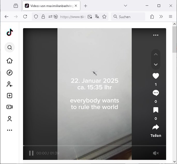Go to TikTok home feed icon
Image resolution: width=177 pixels, height=164 pixels.
pyautogui.click(x=10, y=61)
